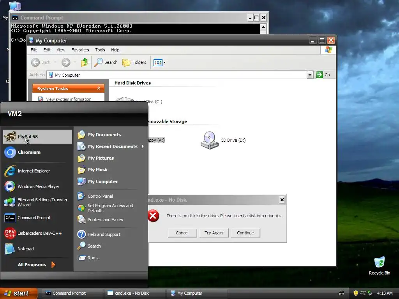Viewport: 399px width, 299px height.
Task: Open My Documents in Start menu
Action: click(x=111, y=134)
